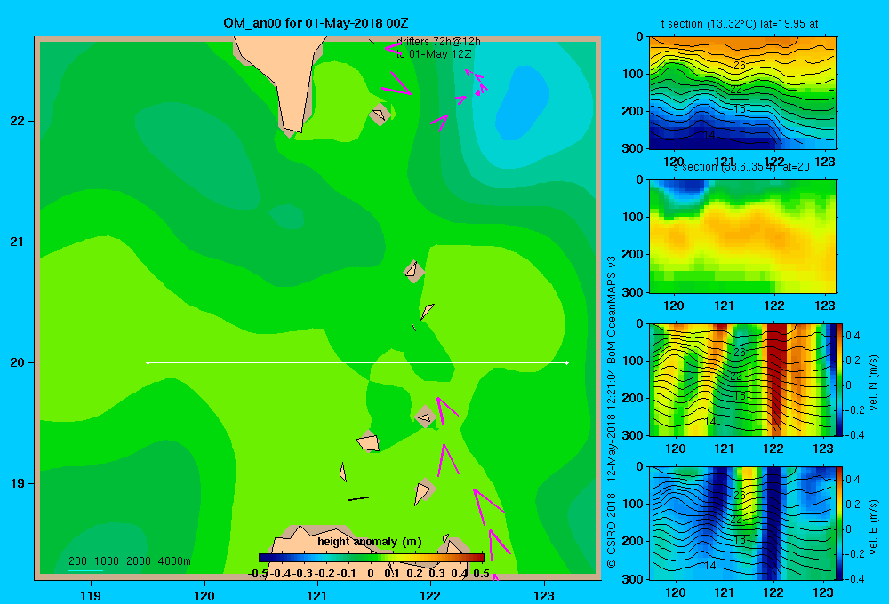Click the title 'OM_an00 for 01-May-2018 00Z'
Viewport: 889px width, 604px height.
316,23
